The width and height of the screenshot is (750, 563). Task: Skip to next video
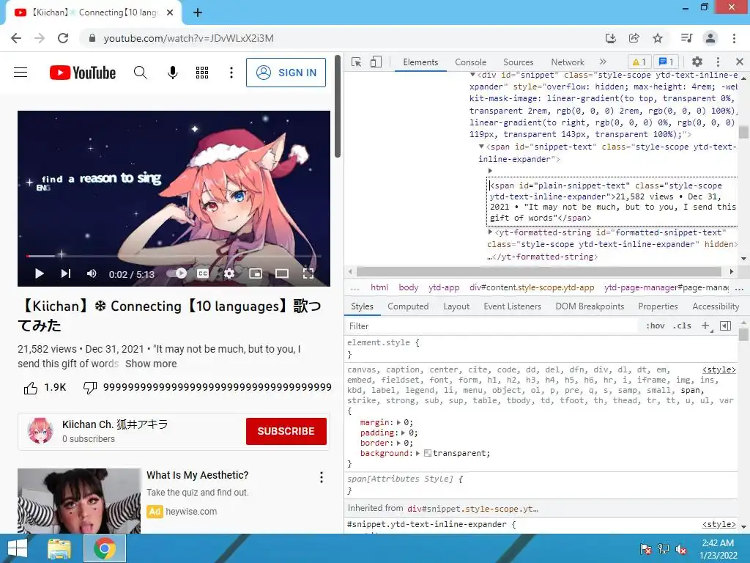[x=65, y=273]
